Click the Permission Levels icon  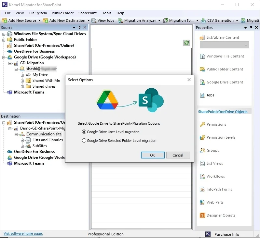tap(202, 137)
